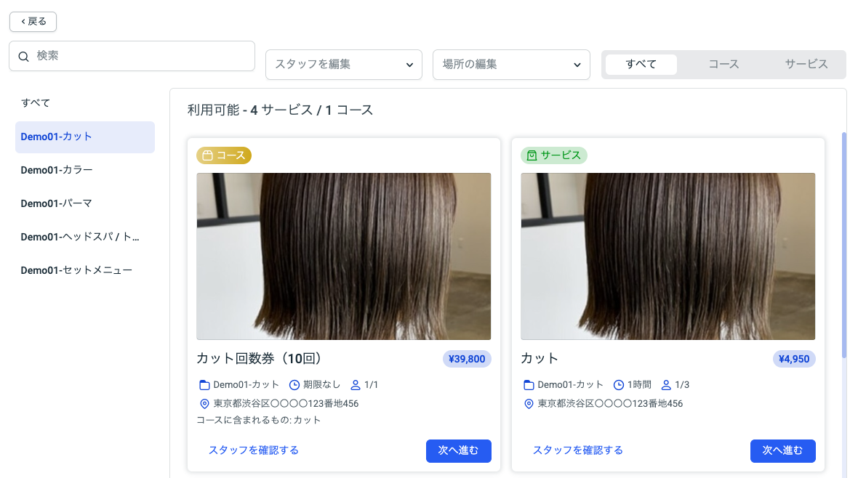Click the green service badge icon

tap(532, 155)
